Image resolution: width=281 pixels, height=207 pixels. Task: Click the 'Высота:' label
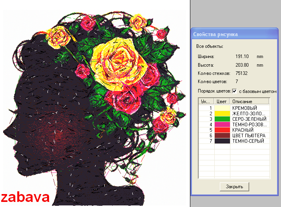[x=206, y=65]
